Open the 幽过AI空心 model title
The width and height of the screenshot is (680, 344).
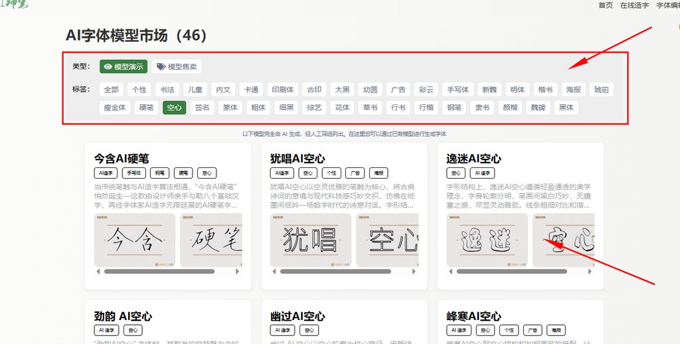(297, 316)
